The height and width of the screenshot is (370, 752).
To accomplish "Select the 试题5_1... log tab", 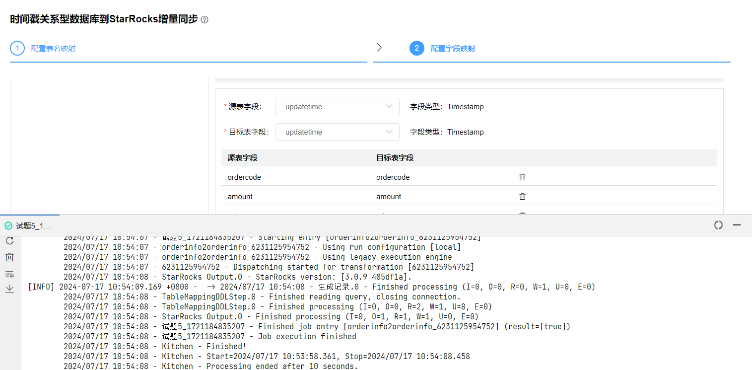I will coord(33,226).
